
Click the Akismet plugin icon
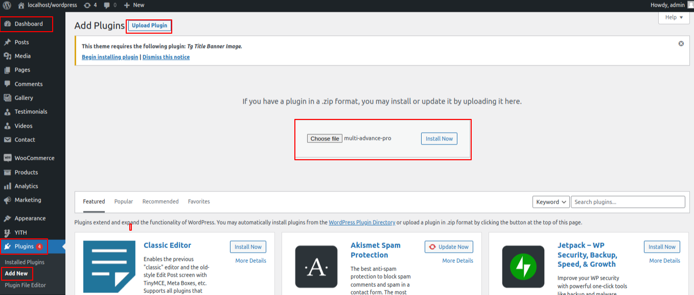[316, 266]
